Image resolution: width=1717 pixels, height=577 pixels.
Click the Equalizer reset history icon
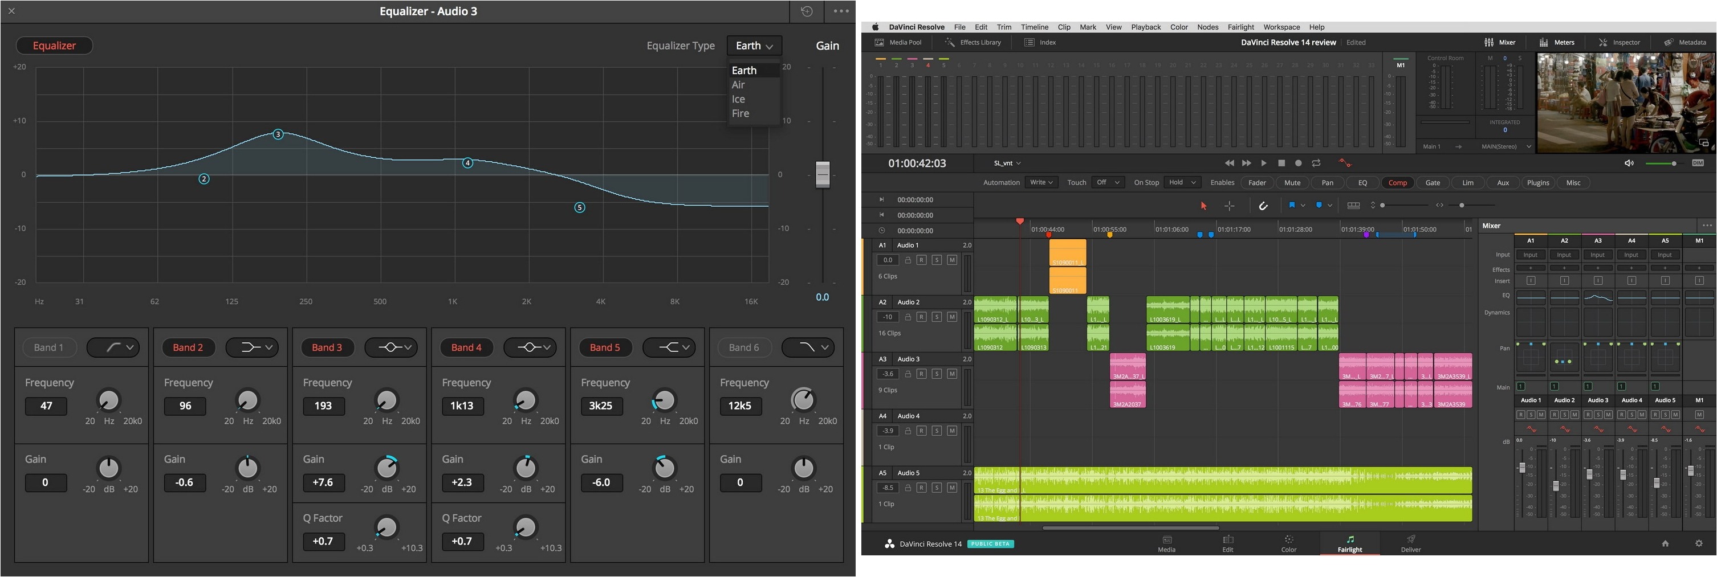(807, 11)
